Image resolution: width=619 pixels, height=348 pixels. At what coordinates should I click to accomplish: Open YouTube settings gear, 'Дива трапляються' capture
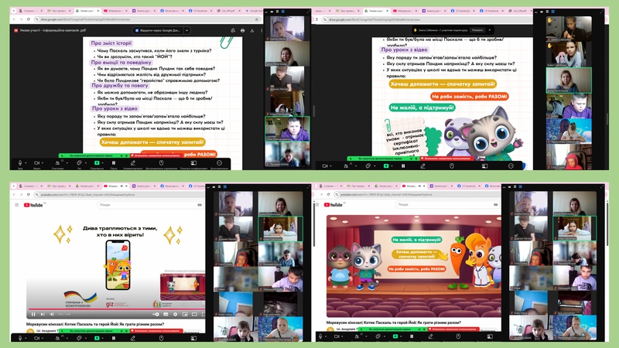[x=176, y=314]
